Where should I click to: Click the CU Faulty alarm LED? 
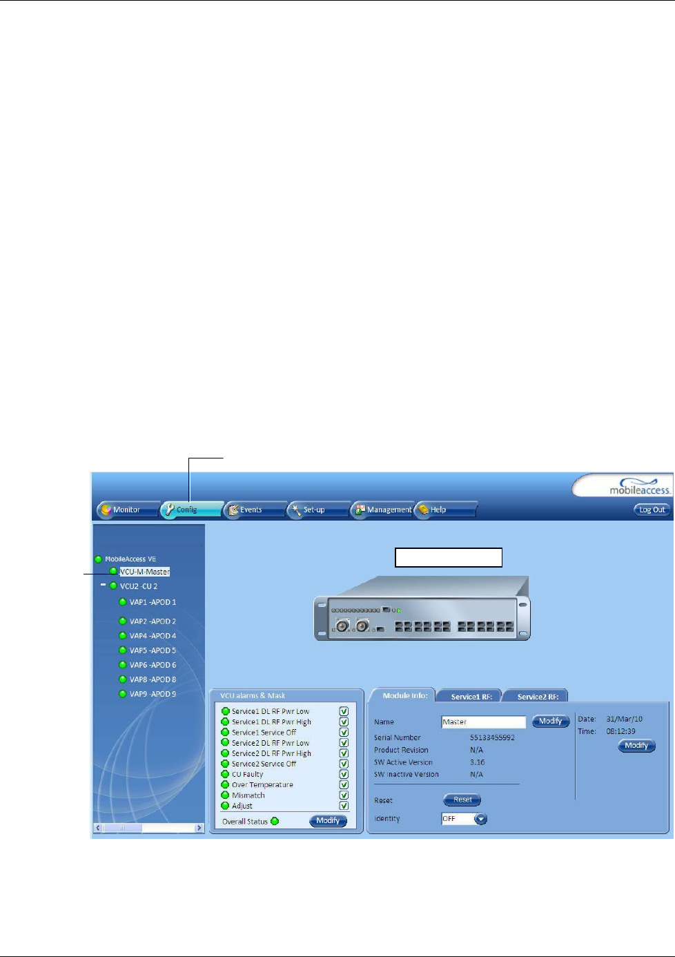225,774
